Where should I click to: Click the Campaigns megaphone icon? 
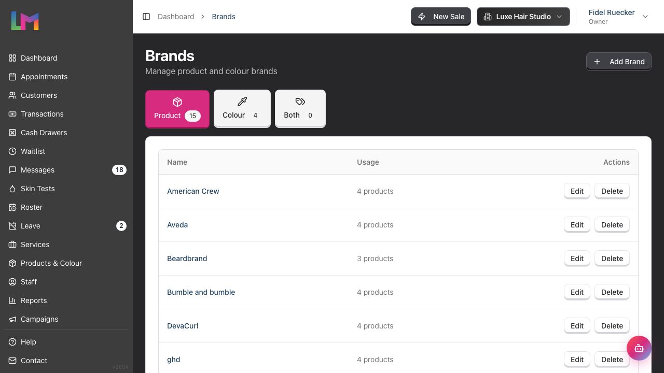(12, 319)
